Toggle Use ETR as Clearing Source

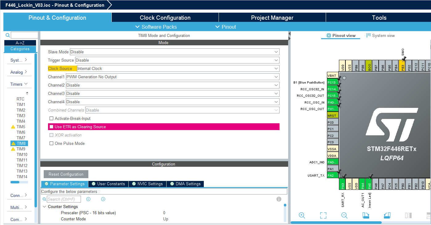pos(51,127)
